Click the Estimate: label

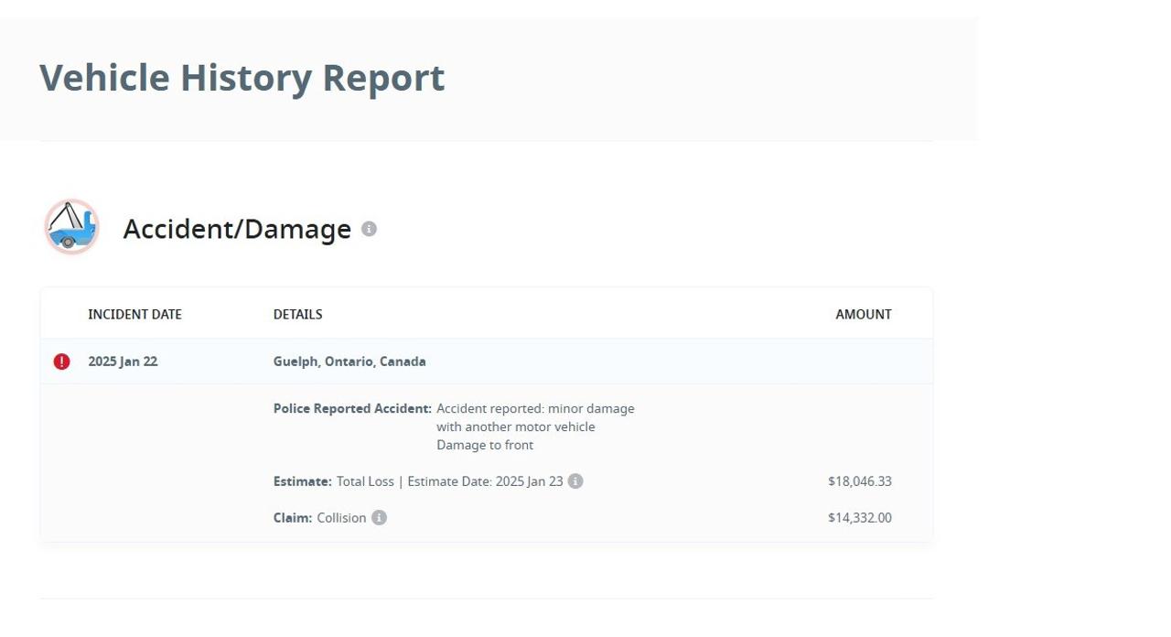point(303,481)
